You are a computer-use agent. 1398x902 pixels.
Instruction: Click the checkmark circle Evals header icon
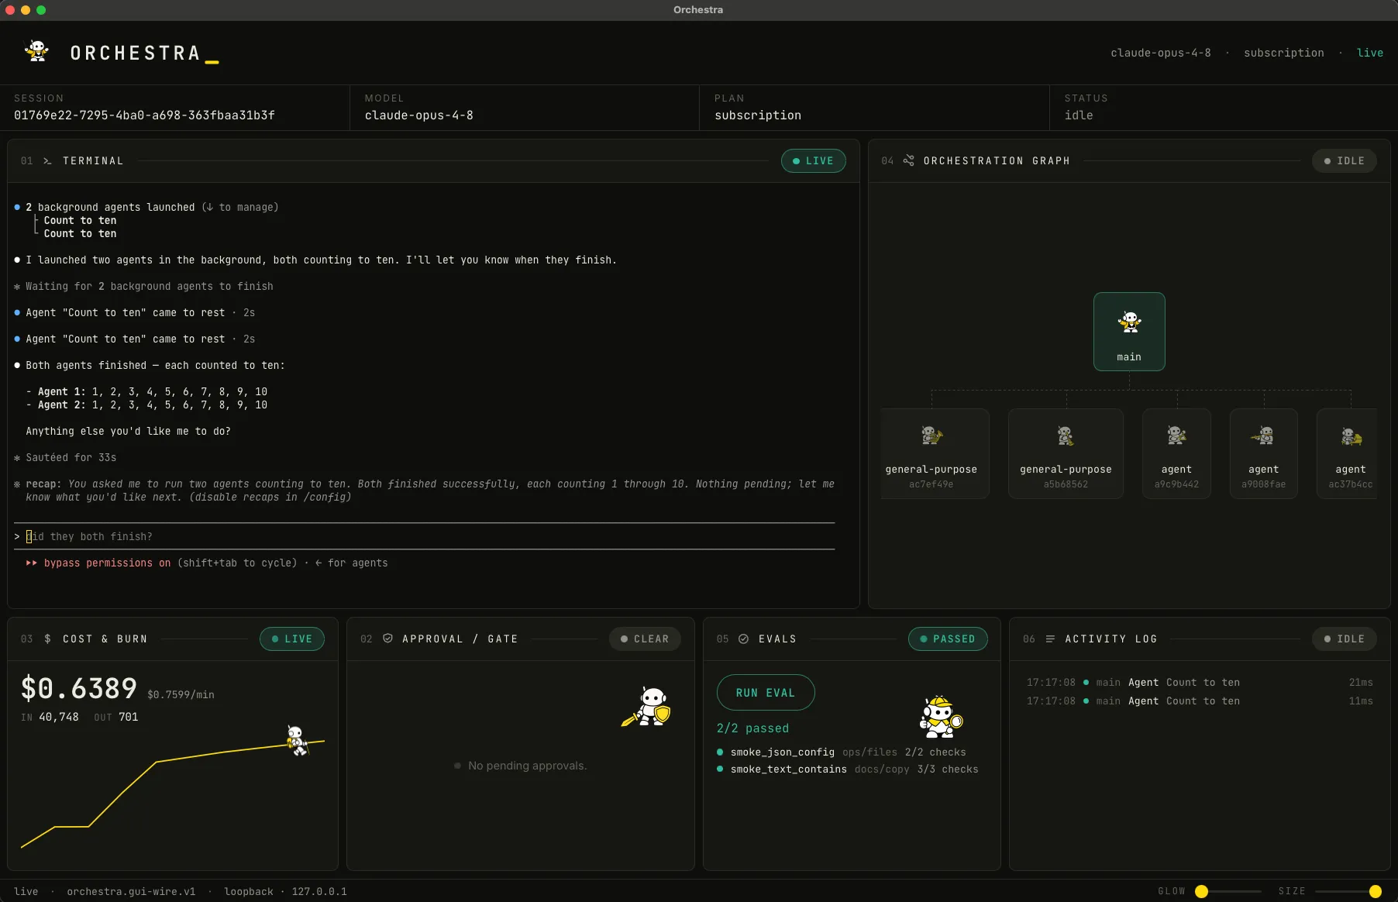743,639
